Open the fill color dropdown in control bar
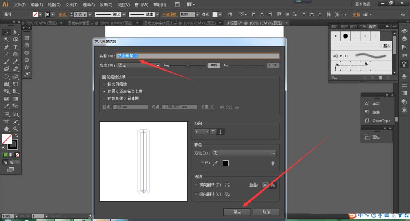Image resolution: width=410 pixels, height=221 pixels. click(x=40, y=15)
